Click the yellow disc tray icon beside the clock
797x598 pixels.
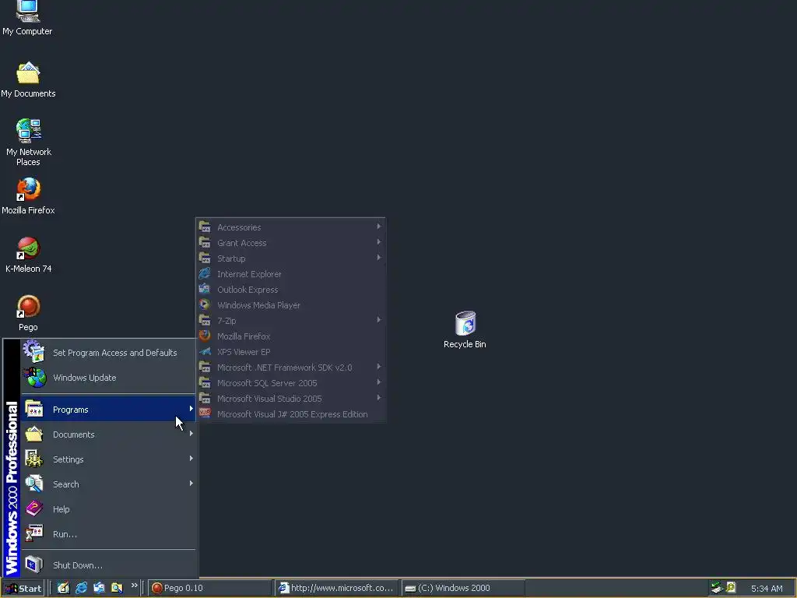point(731,588)
